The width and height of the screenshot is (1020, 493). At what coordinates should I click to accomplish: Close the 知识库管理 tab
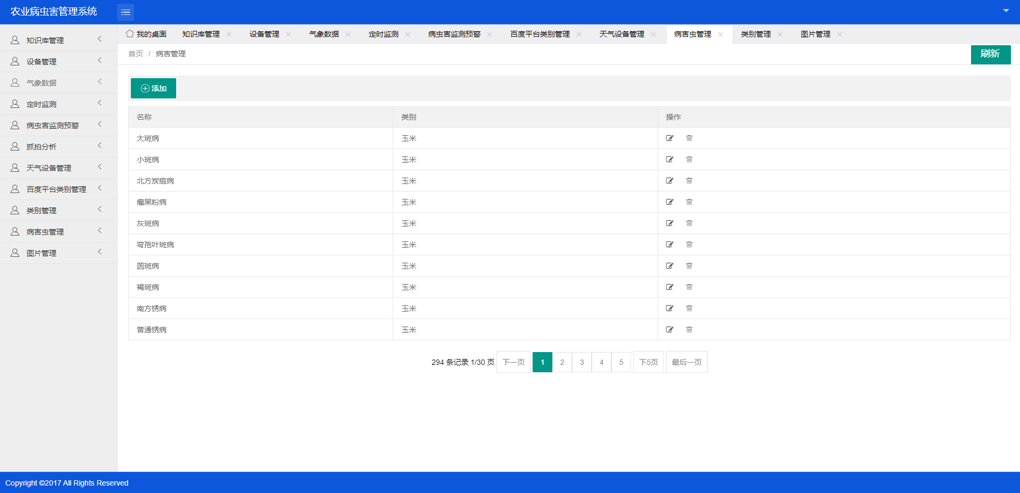click(x=229, y=35)
